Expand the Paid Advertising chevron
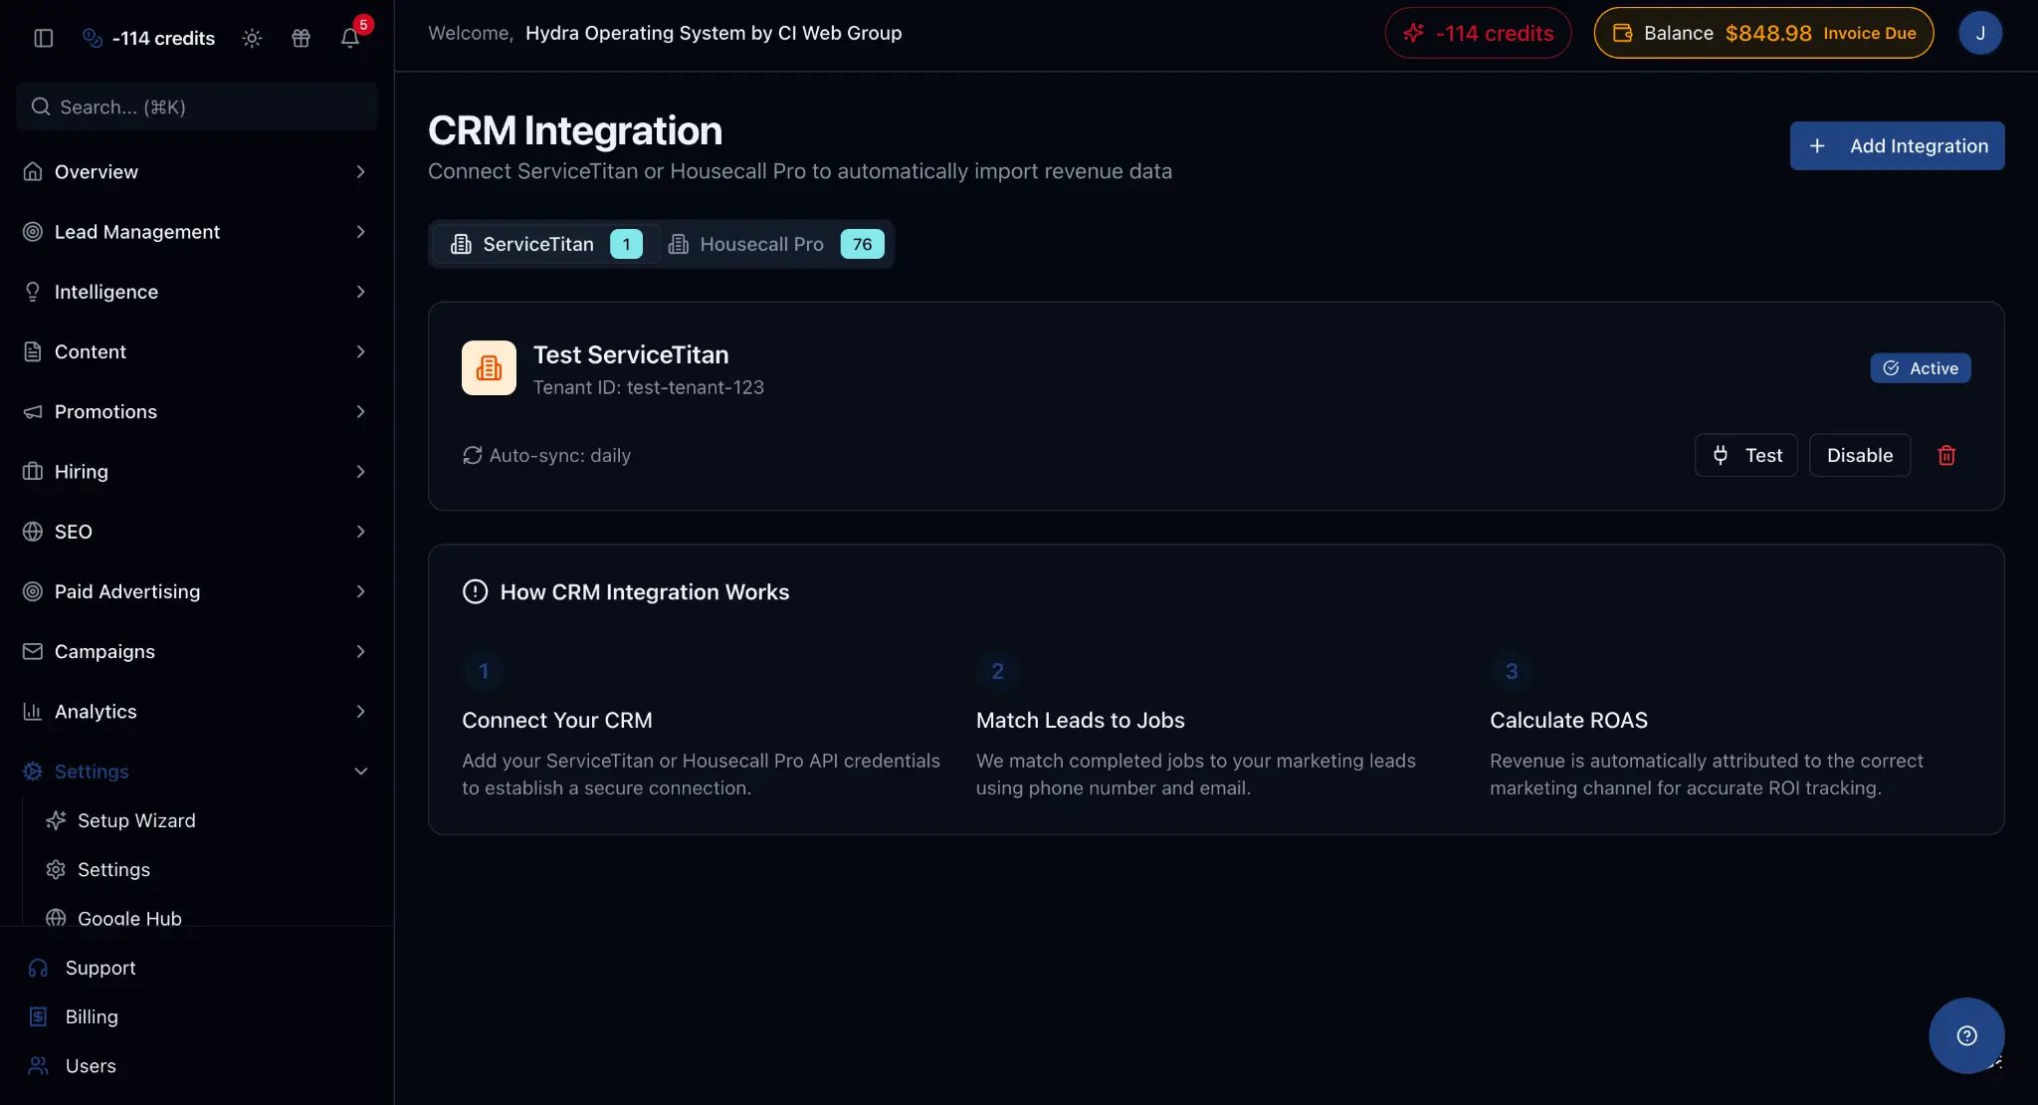The height and width of the screenshot is (1105, 2038). tap(360, 591)
